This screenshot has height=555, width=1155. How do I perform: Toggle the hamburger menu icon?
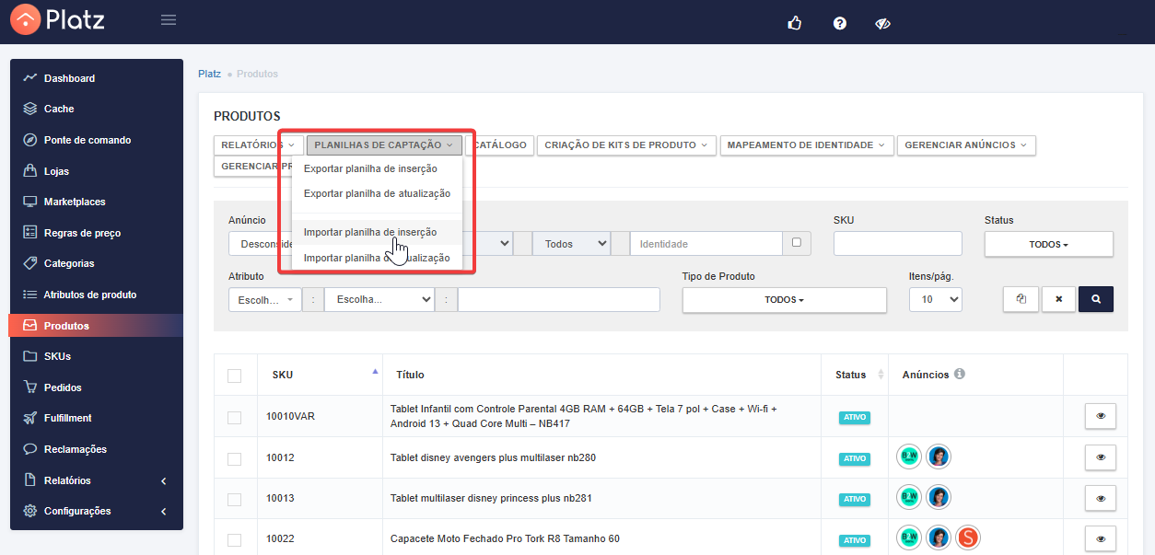pyautogui.click(x=169, y=19)
